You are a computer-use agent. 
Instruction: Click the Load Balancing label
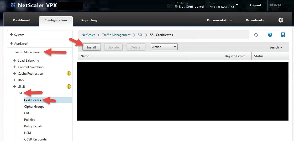coord(29,61)
